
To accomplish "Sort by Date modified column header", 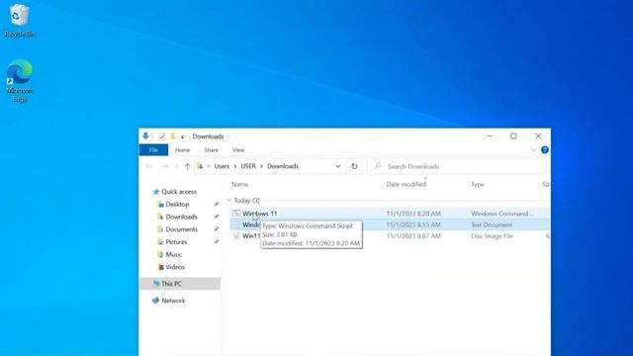I will (x=407, y=185).
